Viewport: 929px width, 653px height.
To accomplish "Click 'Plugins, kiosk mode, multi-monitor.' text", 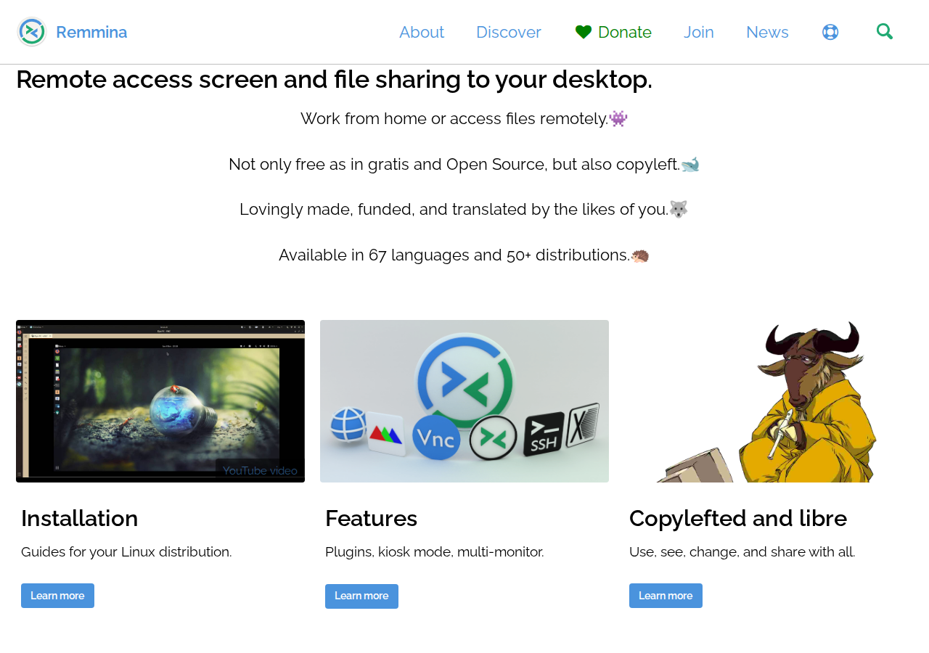I will coord(435,552).
